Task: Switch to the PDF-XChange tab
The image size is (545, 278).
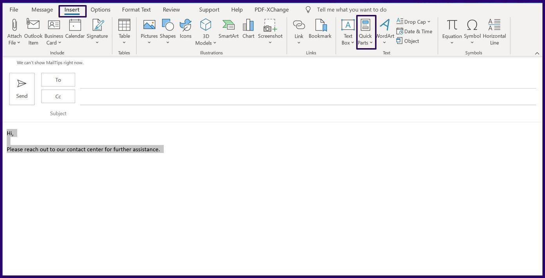Action: coord(272,9)
